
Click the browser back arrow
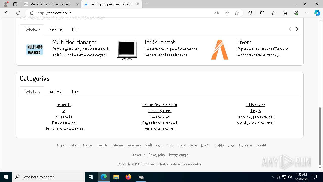click(x=7, y=13)
